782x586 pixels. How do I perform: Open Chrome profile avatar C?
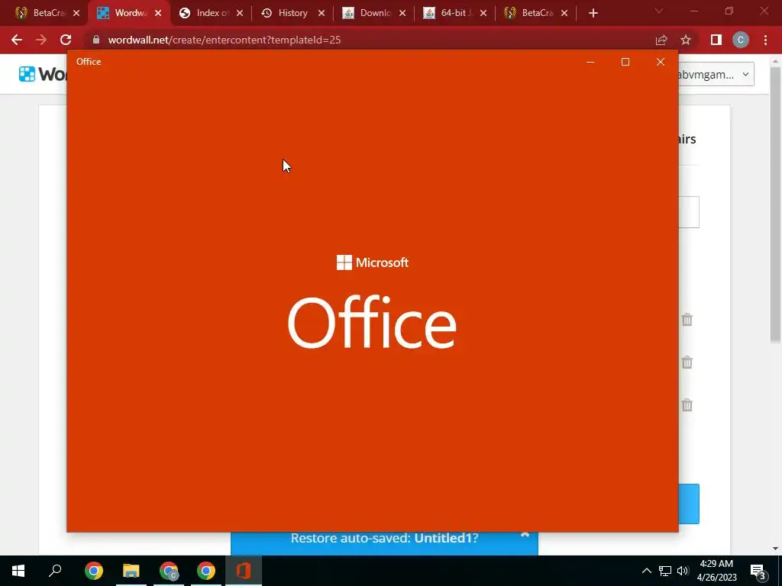point(741,40)
